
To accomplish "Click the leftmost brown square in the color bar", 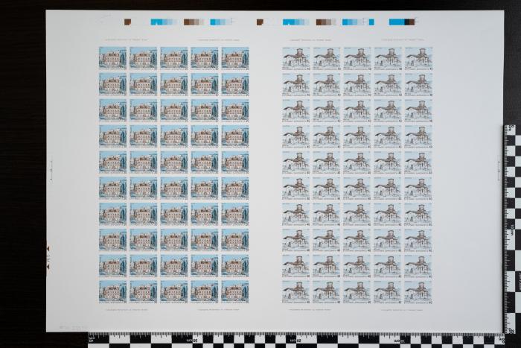I will pyautogui.click(x=127, y=22).
